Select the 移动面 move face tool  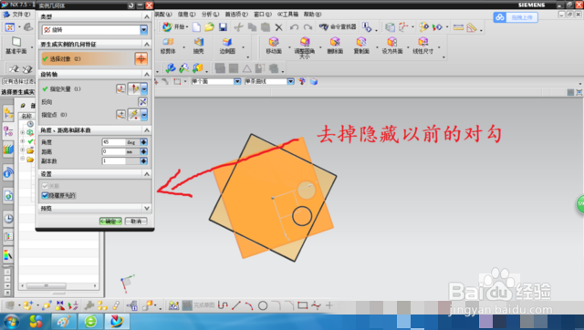point(274,46)
